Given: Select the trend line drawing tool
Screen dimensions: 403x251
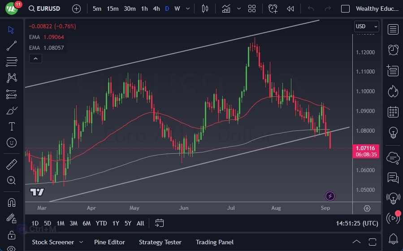Looking at the screenshot, I should [12, 45].
